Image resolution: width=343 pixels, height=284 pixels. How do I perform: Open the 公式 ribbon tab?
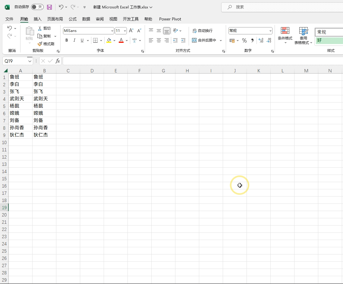72,19
